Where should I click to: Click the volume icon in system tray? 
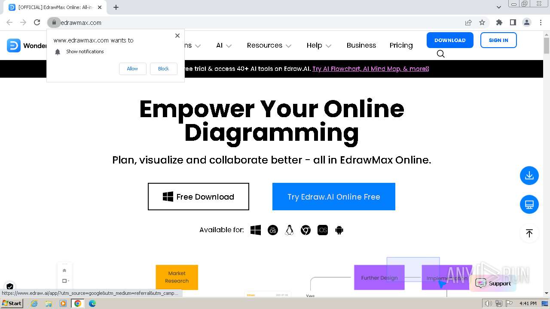coord(489,303)
